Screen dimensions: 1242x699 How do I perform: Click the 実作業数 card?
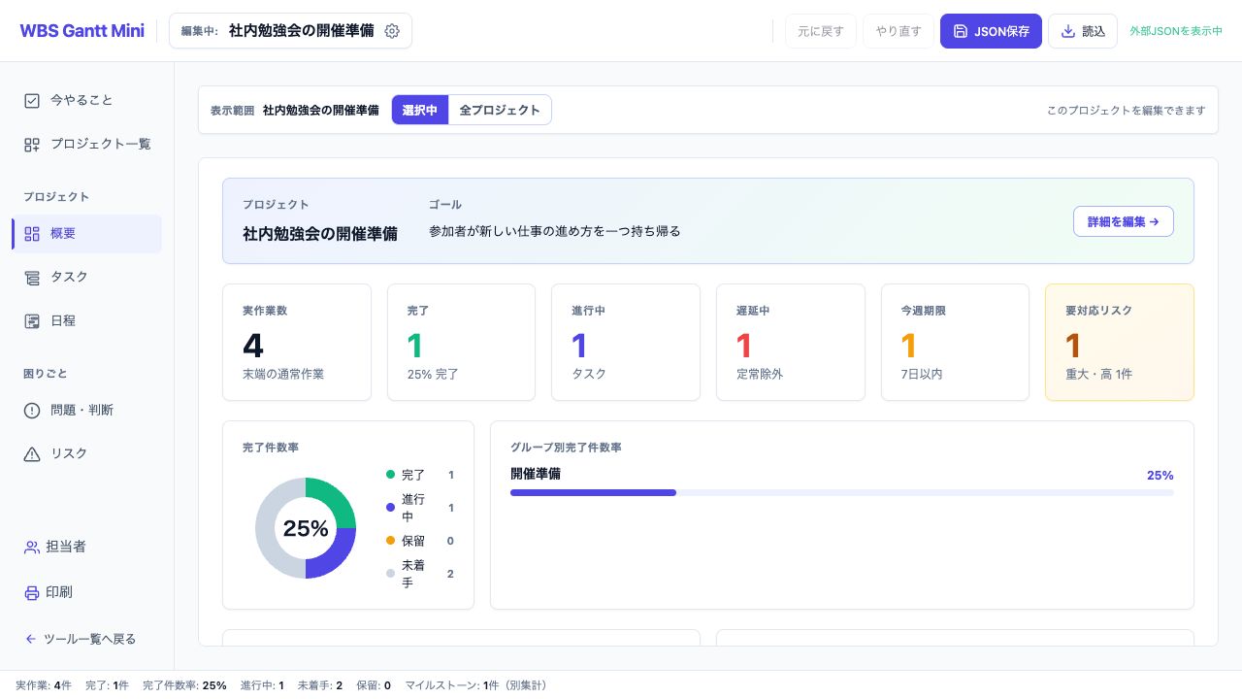297,342
